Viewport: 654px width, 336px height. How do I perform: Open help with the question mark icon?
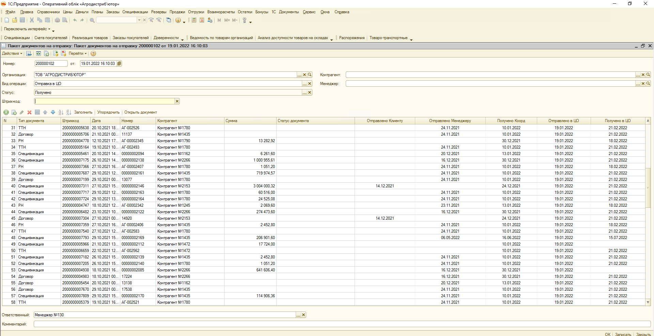click(93, 54)
